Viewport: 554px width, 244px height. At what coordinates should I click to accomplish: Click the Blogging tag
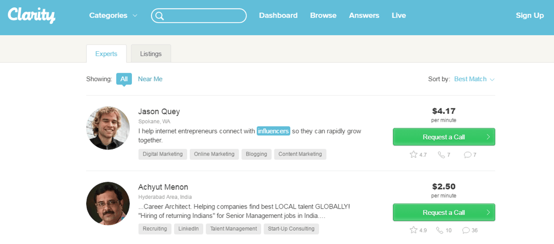(257, 154)
